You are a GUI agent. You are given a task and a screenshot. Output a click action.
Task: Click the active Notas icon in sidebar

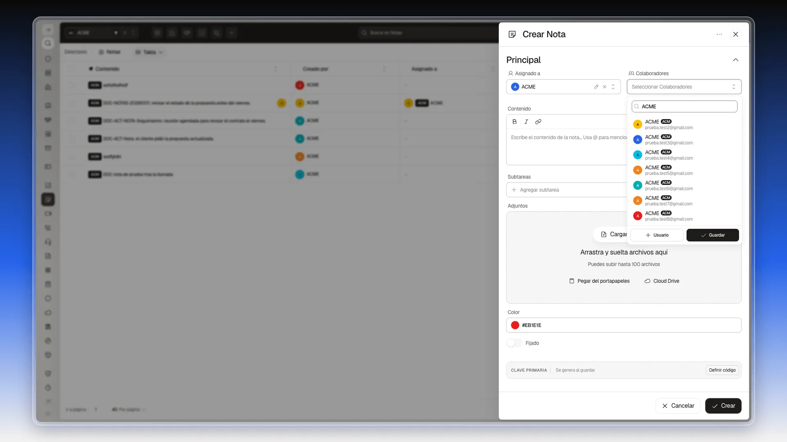click(x=48, y=199)
